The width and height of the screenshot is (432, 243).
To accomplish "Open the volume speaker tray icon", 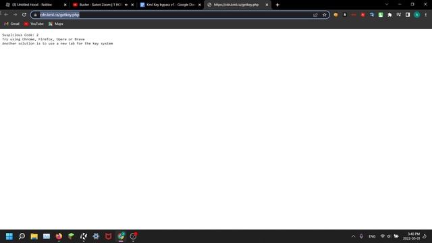I will tap(389, 236).
